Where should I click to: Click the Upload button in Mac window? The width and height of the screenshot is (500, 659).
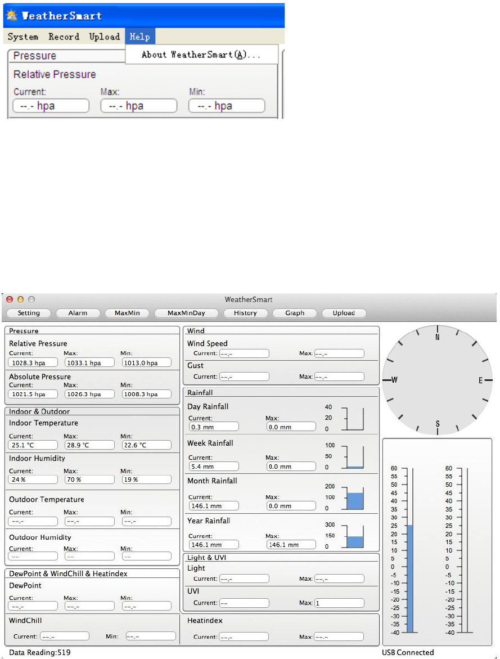pyautogui.click(x=344, y=313)
